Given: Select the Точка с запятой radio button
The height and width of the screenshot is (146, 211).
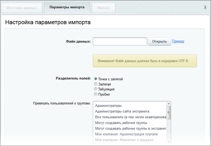Looking at the screenshot, I should click(x=96, y=79).
